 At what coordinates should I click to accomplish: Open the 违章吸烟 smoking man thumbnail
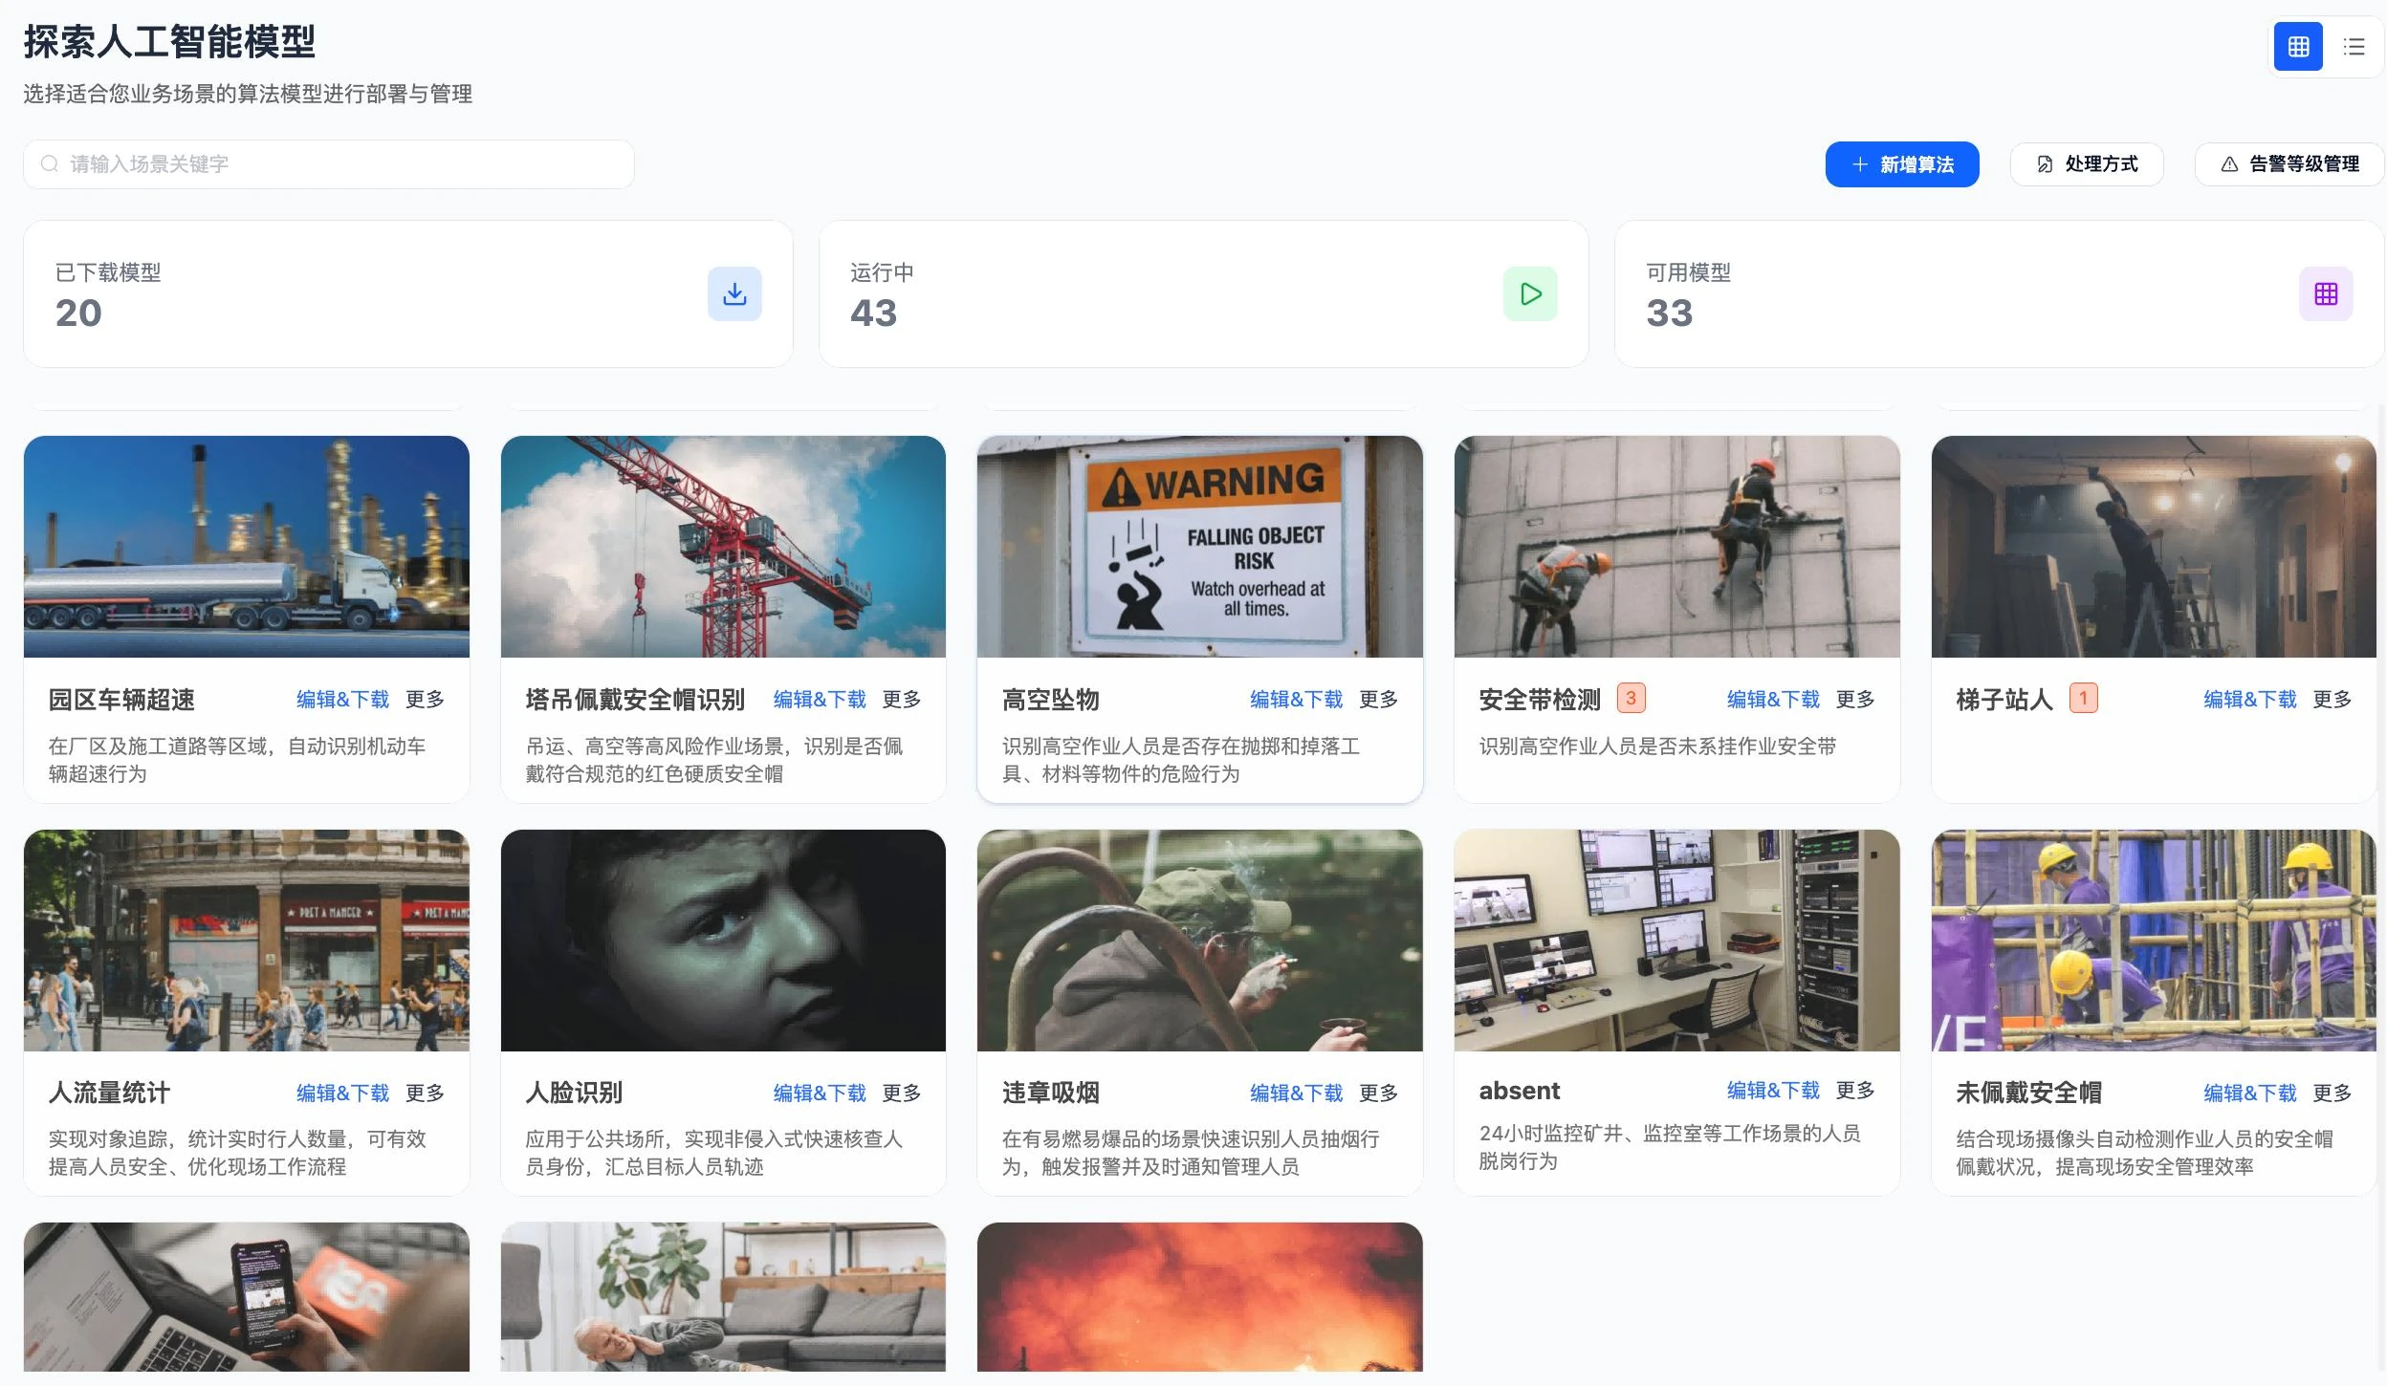(x=1200, y=941)
